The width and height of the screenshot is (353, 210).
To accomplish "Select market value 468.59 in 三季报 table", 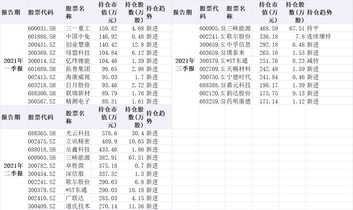I will click(269, 29).
